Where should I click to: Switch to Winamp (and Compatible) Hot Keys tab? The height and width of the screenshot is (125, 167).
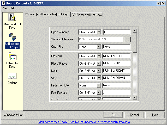click(47, 14)
